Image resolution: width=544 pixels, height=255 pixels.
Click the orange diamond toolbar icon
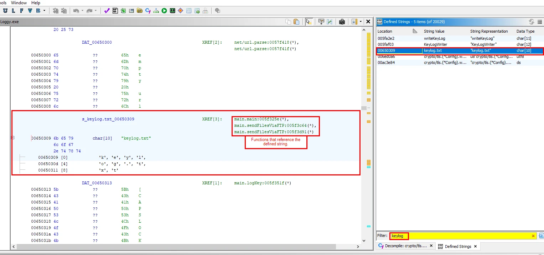[x=181, y=11]
